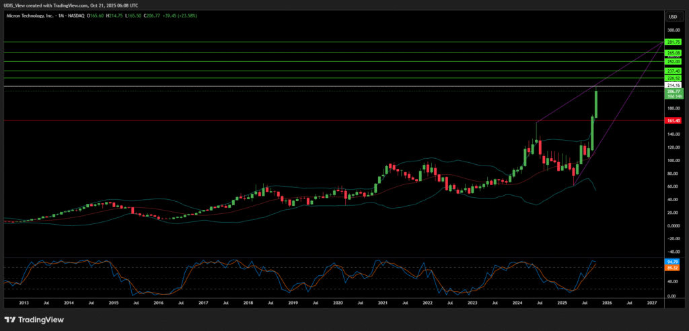Open the USD currency selector
Viewport: 689px width, 331px height.
(x=672, y=16)
